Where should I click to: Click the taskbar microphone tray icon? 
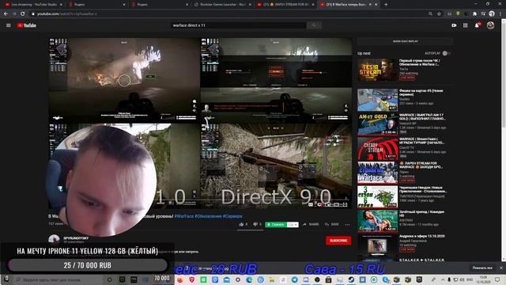pos(449,279)
